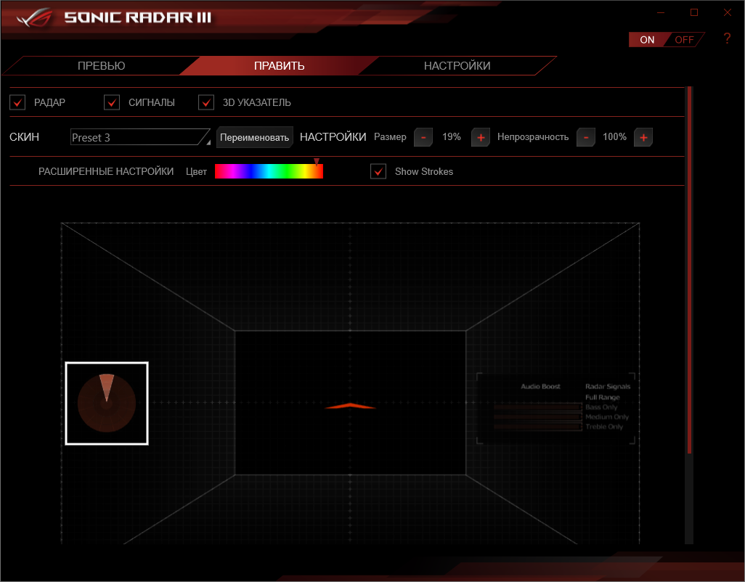Click the Audio Boost label in preview

(541, 386)
